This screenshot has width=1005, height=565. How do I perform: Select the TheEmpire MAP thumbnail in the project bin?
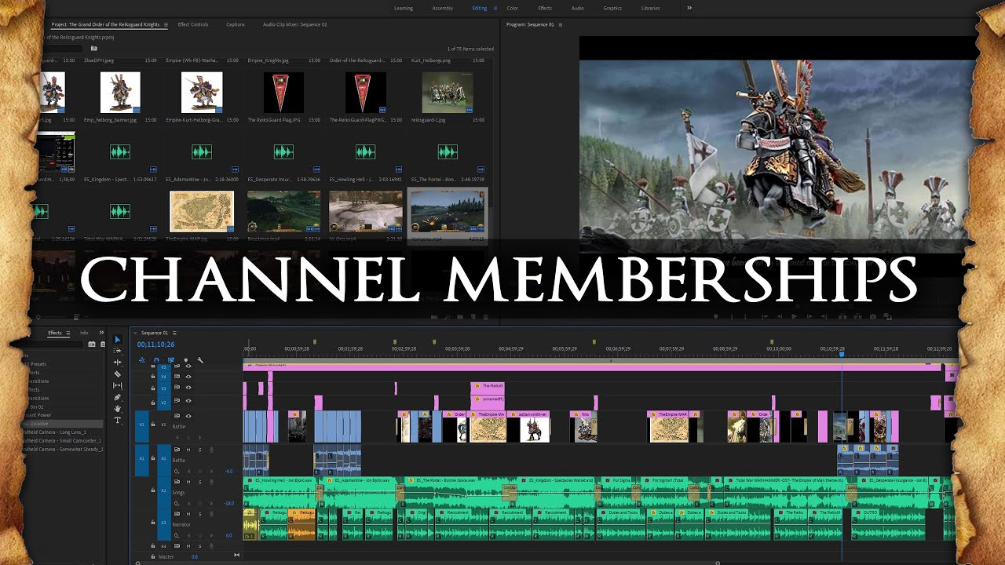click(x=202, y=211)
